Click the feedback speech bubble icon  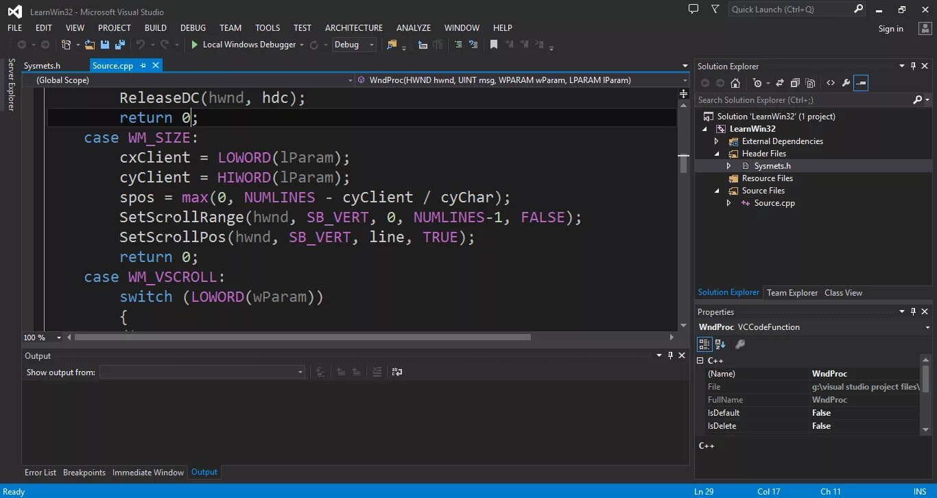point(693,9)
